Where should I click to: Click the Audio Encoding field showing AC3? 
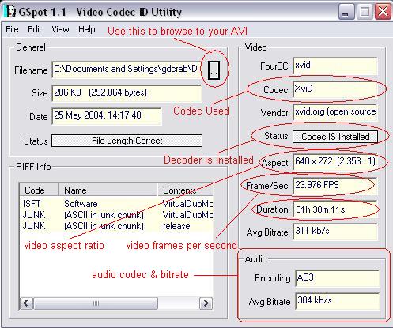(x=337, y=278)
